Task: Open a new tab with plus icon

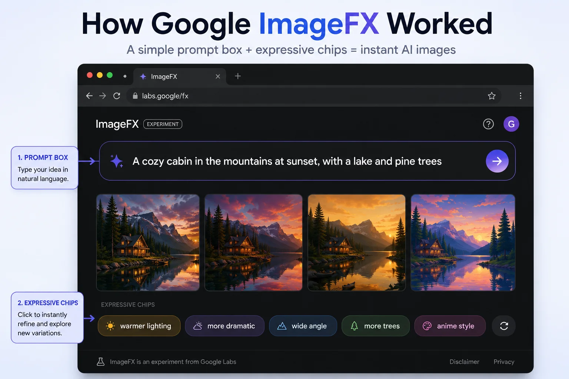Action: pos(238,76)
